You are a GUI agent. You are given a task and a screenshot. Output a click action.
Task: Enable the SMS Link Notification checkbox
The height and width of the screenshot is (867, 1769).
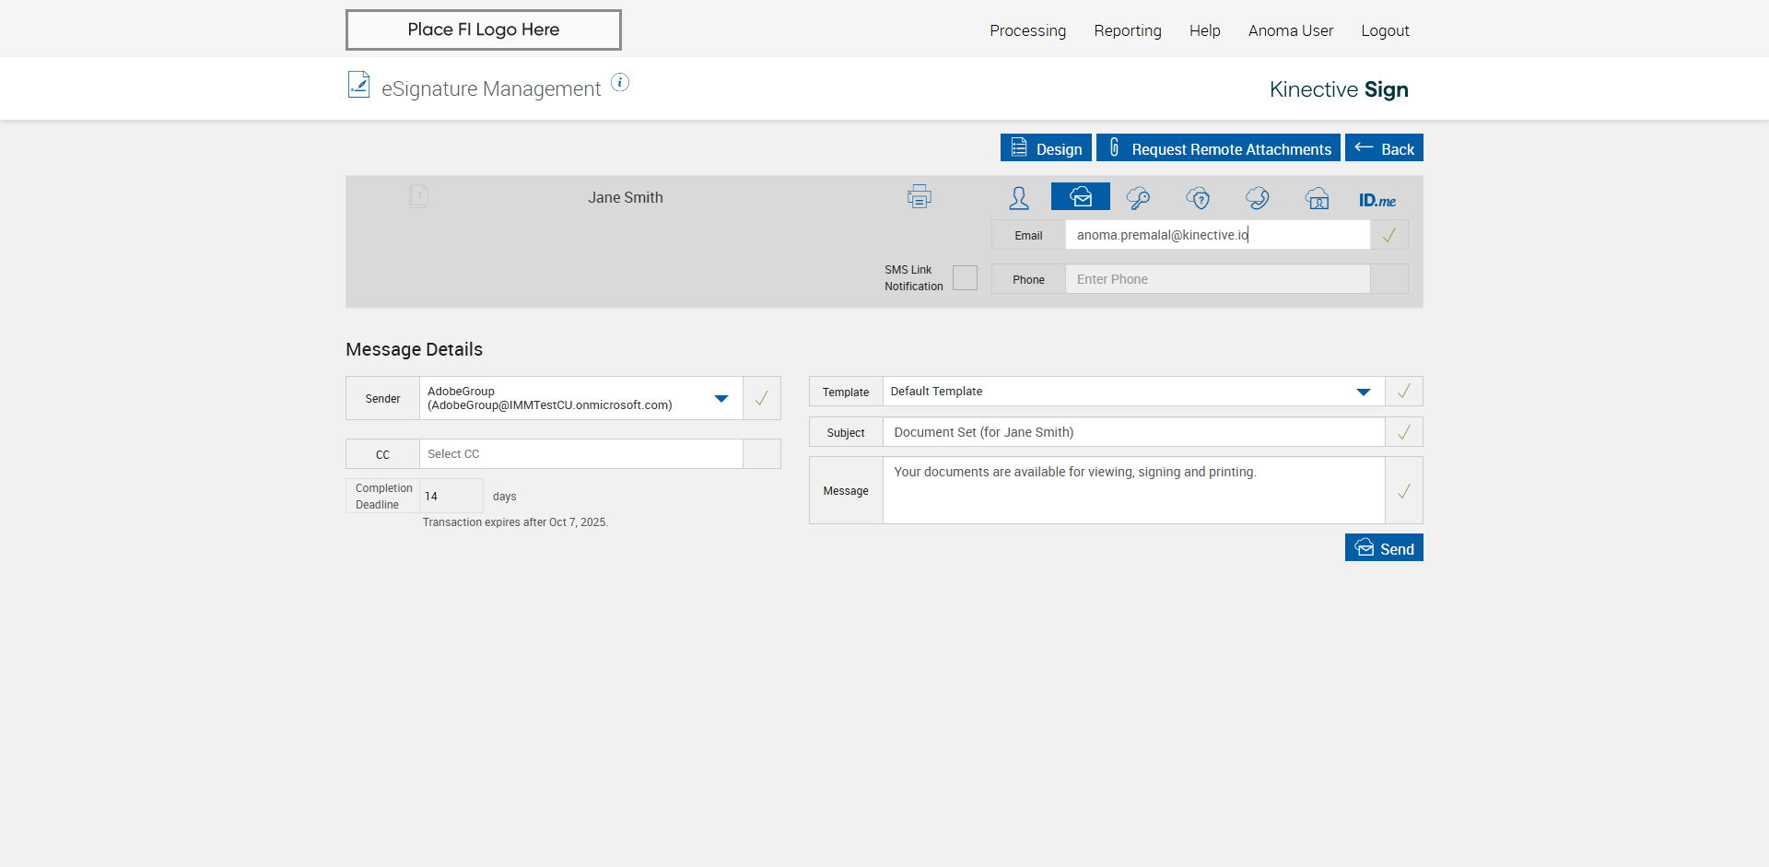click(965, 278)
